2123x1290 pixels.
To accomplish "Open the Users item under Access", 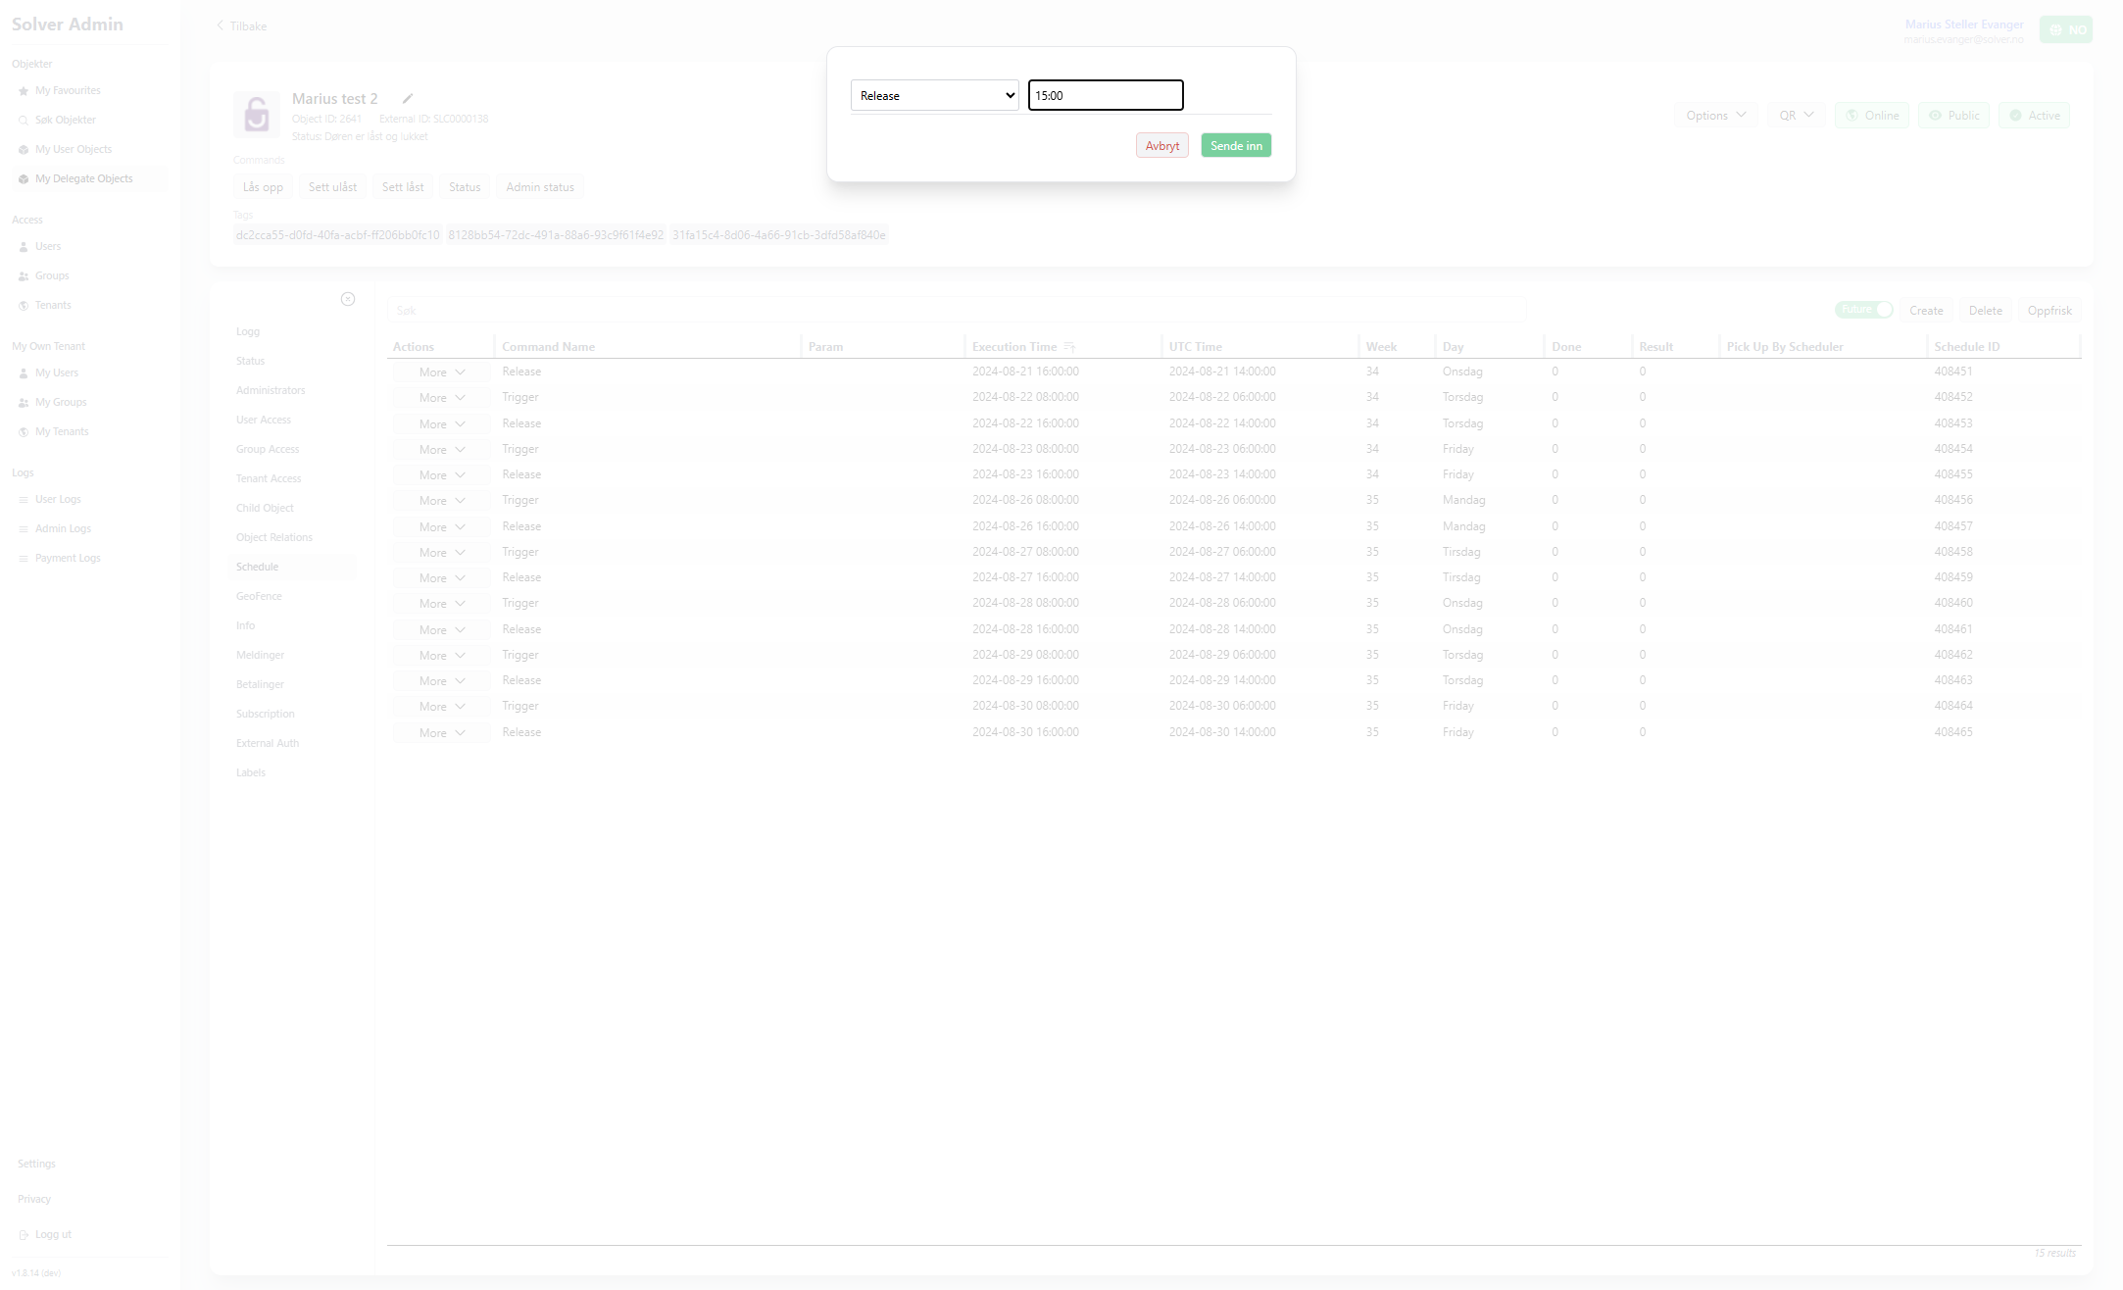I will [48, 246].
